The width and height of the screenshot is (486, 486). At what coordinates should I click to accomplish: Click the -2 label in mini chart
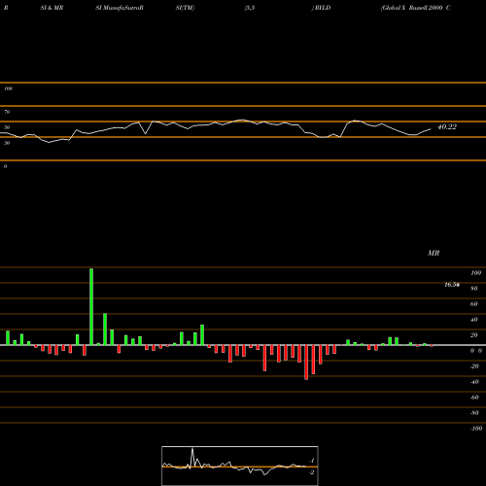[312, 472]
